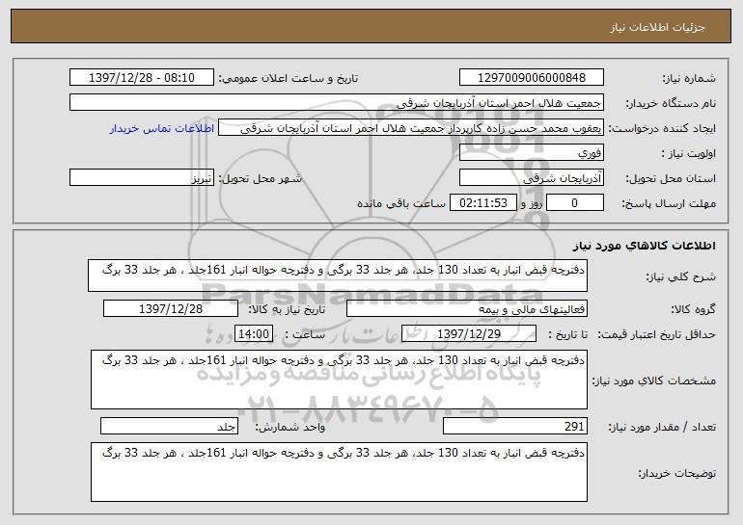Select the goods group field فعالیتهای مالی و بیمه
Screen dimensions: 743x525
tap(467, 309)
